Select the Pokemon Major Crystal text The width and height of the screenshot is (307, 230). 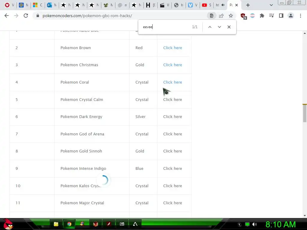82,203
